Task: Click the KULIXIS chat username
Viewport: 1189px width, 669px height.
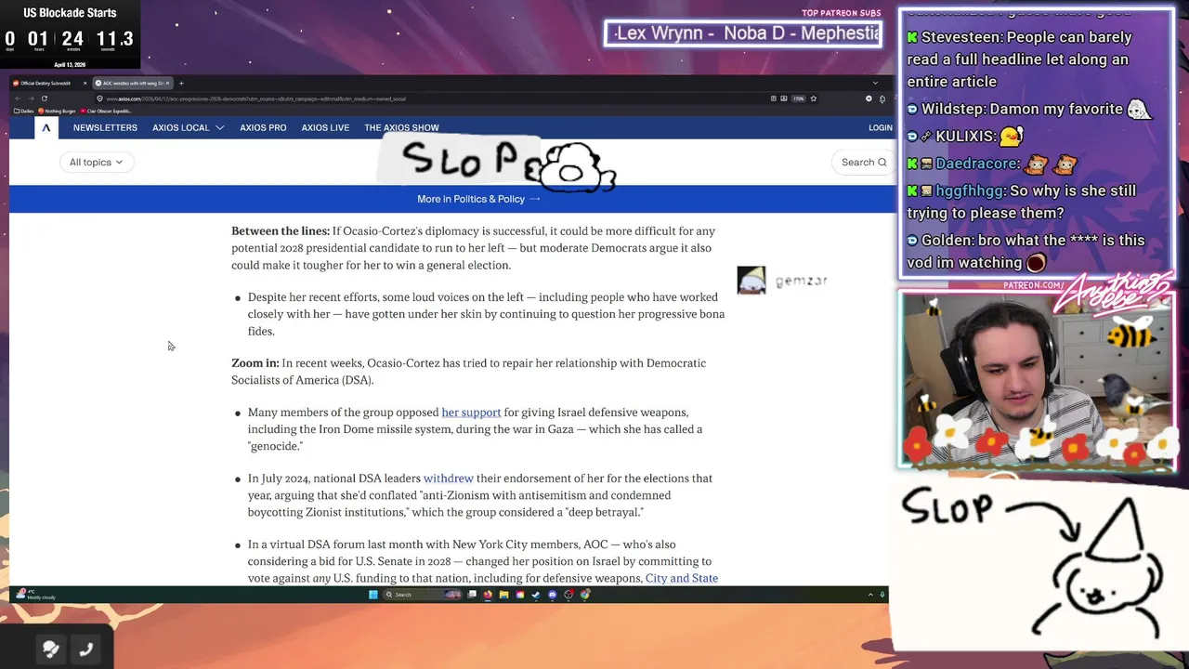Action: point(965,137)
